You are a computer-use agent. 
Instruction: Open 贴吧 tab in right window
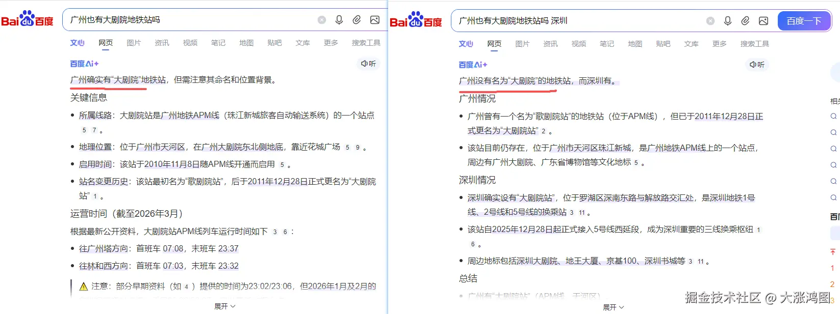click(663, 44)
